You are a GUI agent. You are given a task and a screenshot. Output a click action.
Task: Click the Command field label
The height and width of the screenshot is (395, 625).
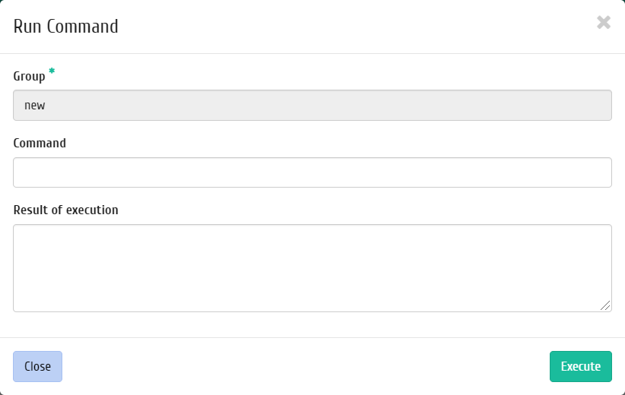[40, 143]
